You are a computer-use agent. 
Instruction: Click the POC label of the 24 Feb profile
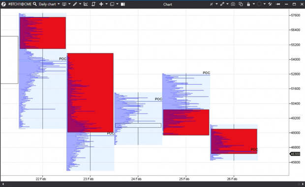pos(158,99)
